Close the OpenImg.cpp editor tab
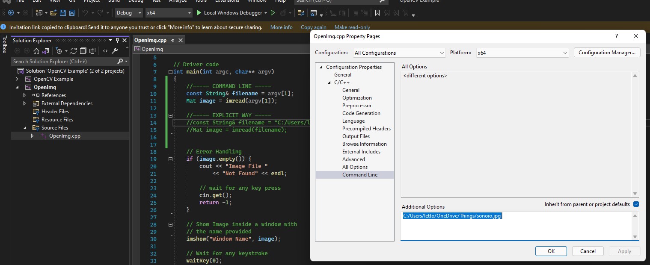The image size is (650, 265). pos(181,40)
